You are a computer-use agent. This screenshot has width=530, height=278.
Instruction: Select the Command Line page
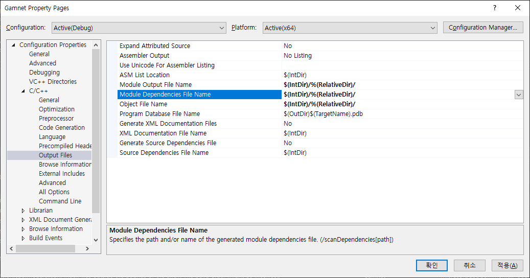(60, 201)
